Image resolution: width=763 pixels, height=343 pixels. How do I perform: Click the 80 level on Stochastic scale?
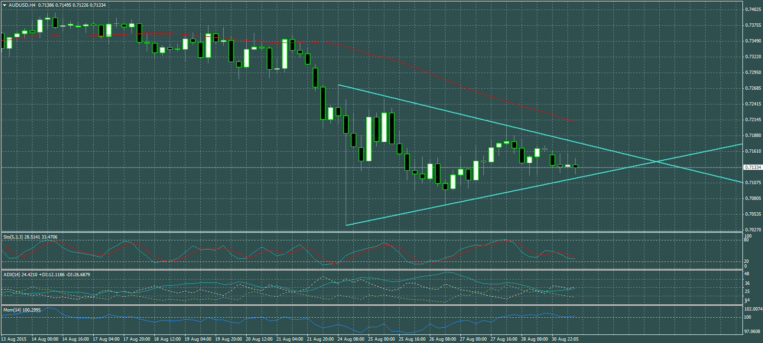click(x=747, y=240)
